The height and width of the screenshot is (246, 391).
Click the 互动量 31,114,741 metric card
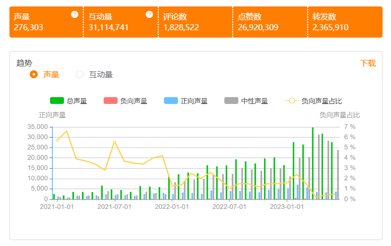click(121, 22)
